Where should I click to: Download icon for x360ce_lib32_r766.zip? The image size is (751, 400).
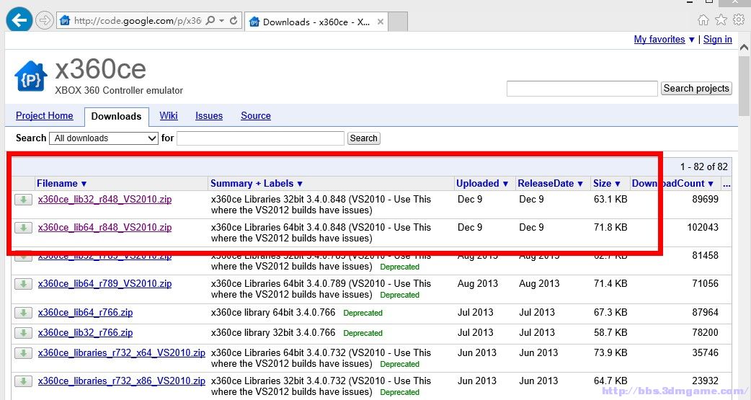pyautogui.click(x=23, y=332)
